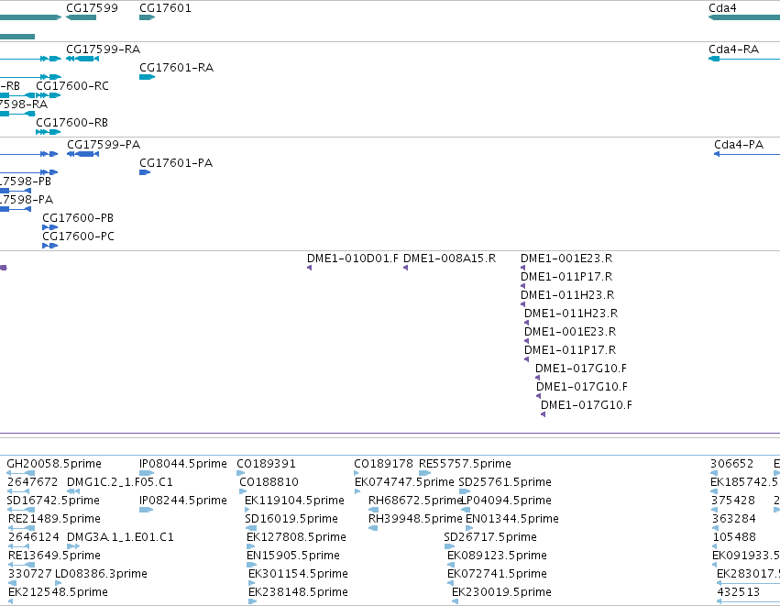The image size is (780, 606).
Task: Select EST EK301154.5prime
Action: (x=298, y=574)
